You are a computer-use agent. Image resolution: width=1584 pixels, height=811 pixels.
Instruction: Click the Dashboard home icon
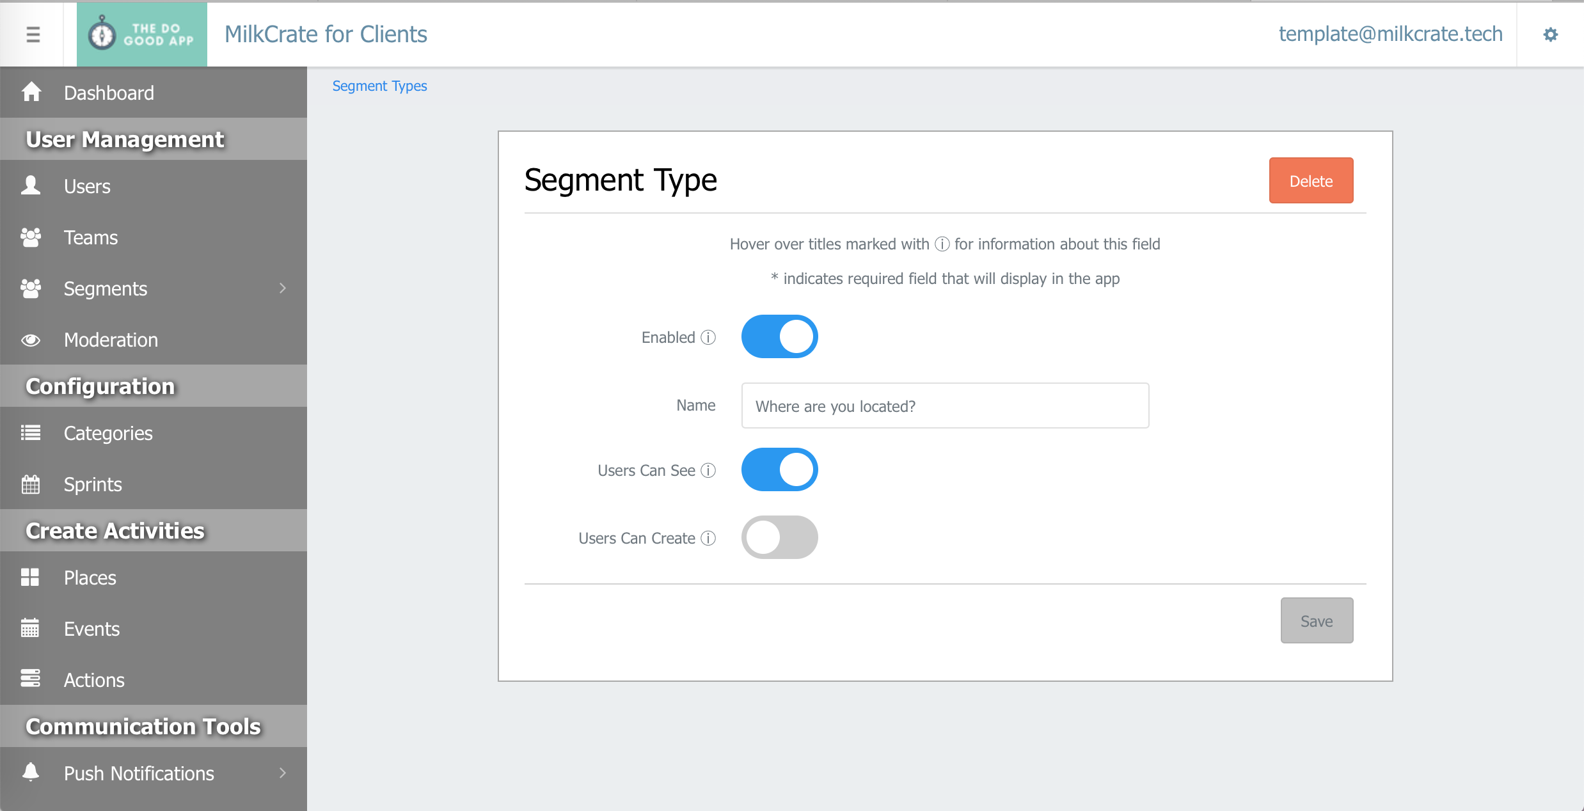click(31, 93)
